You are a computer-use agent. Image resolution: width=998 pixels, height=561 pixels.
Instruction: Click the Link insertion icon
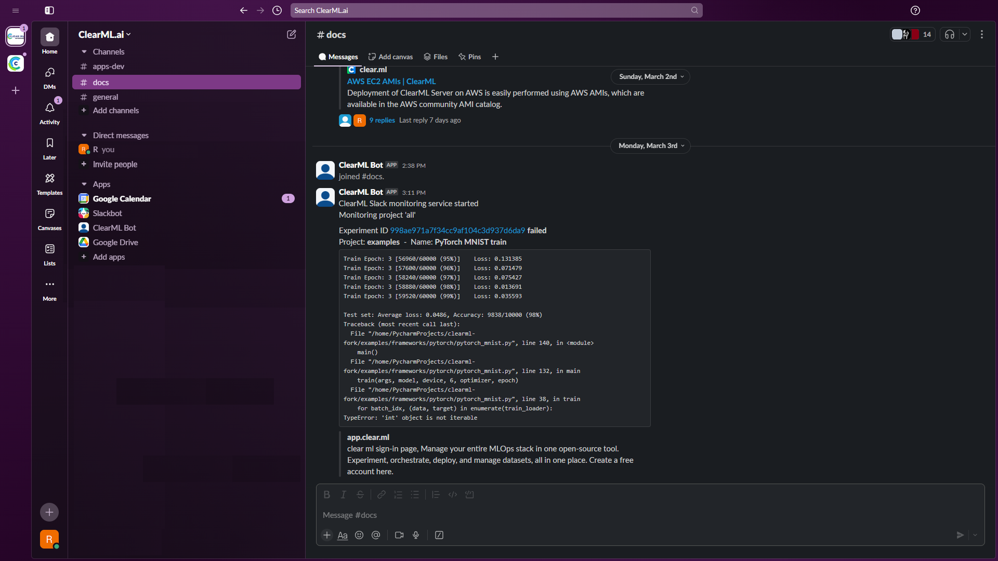click(x=380, y=495)
